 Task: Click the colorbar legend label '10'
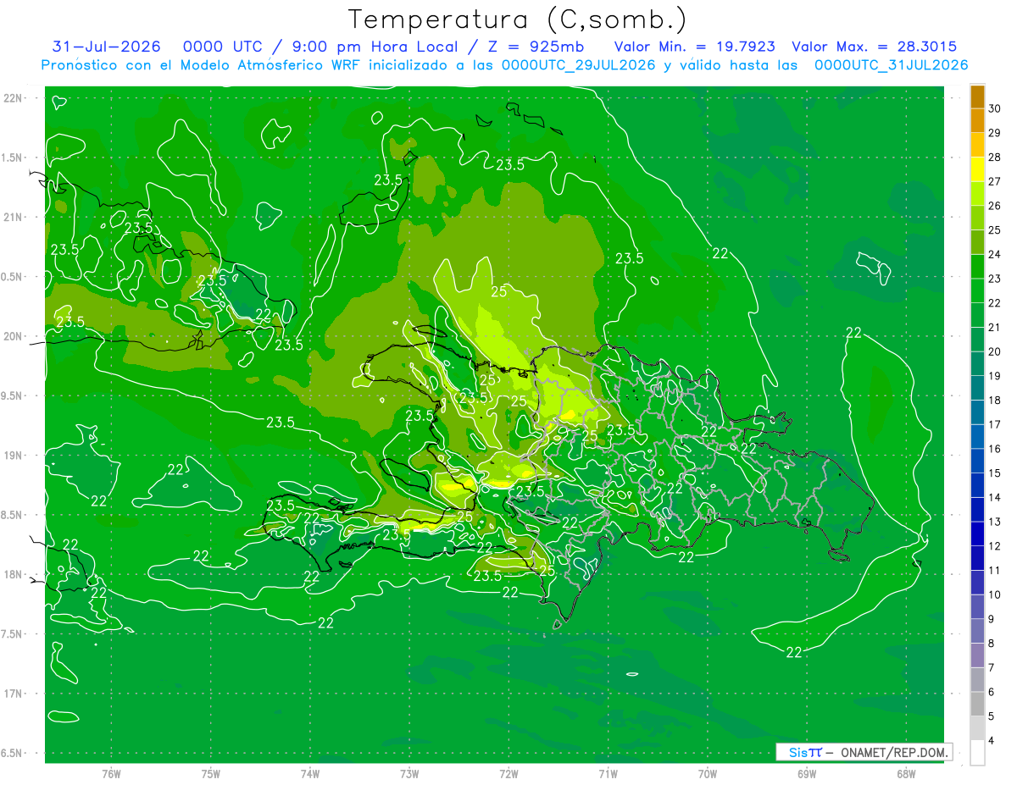pyautogui.click(x=995, y=595)
